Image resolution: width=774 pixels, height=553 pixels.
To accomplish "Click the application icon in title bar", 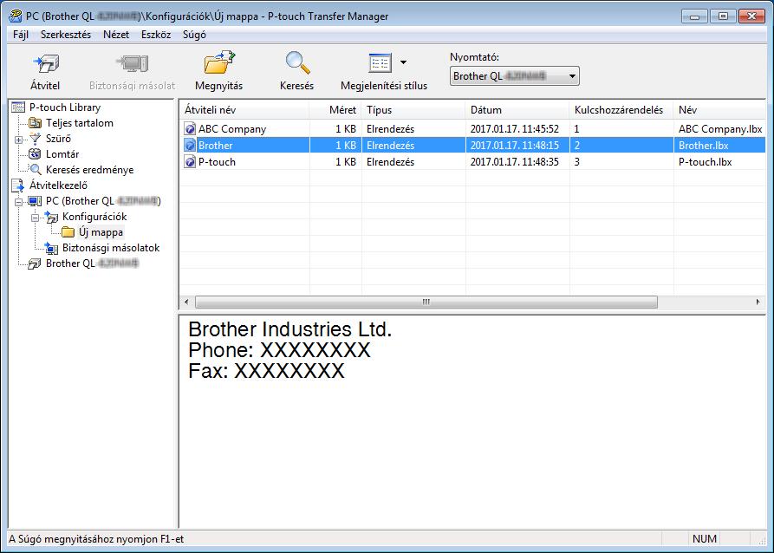I will tap(16, 16).
